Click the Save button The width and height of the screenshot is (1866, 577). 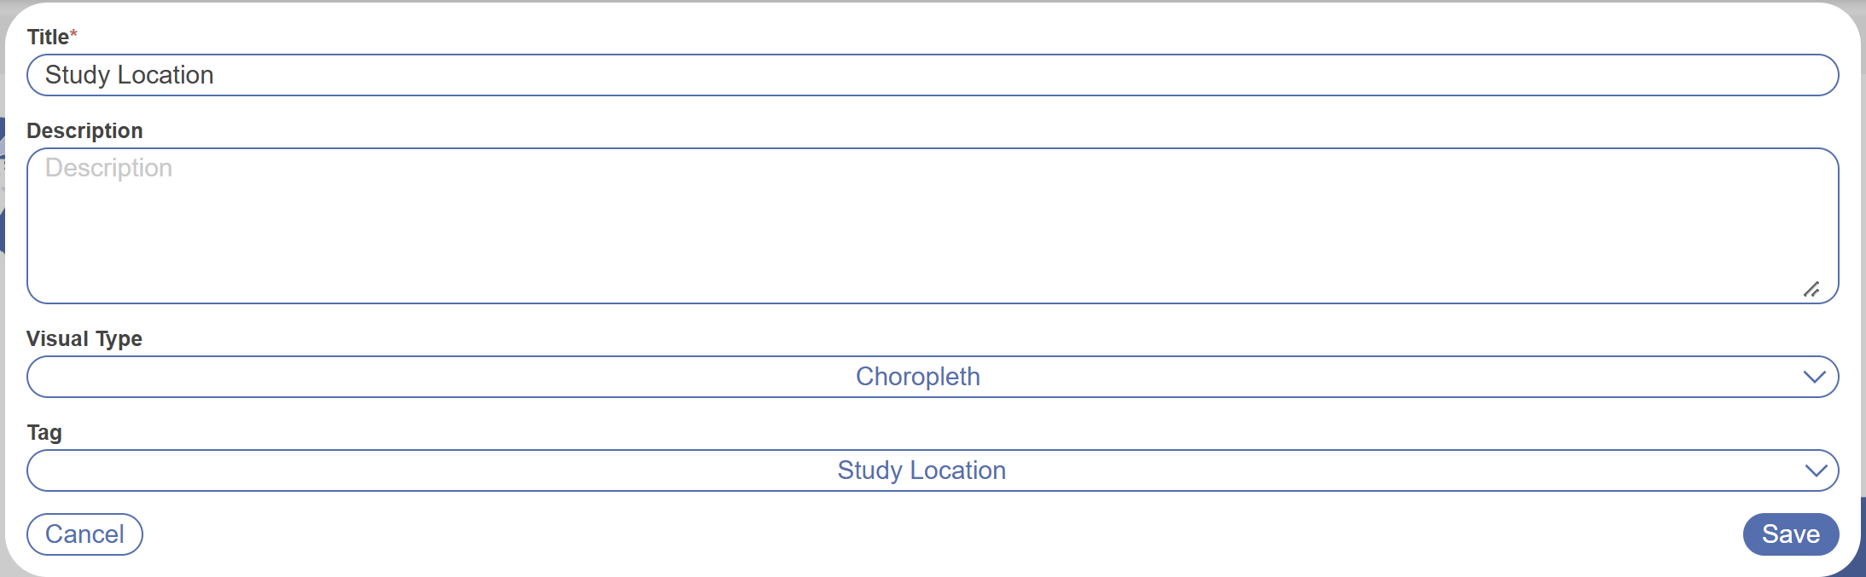click(x=1790, y=534)
